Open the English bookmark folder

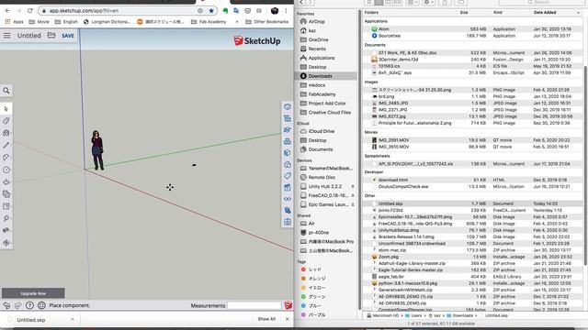coord(66,22)
